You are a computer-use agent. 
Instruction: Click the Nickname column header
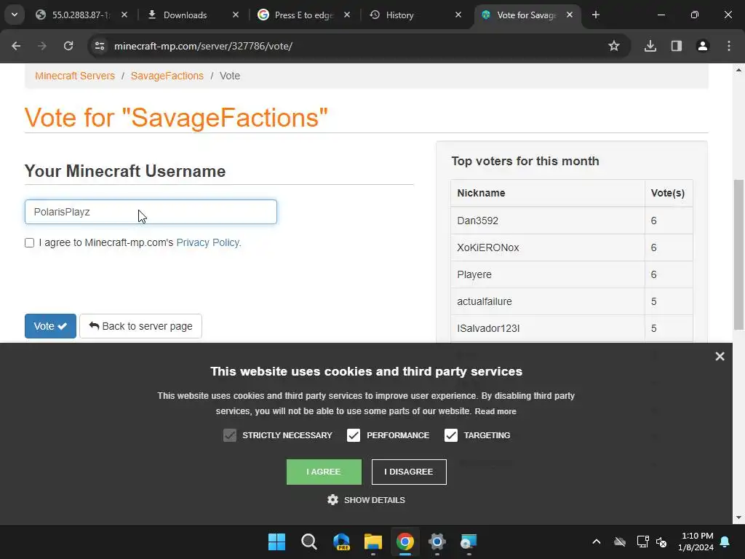coord(548,193)
